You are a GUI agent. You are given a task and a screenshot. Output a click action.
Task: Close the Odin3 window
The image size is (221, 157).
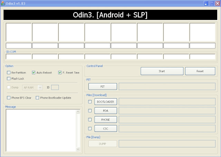click(218, 3)
